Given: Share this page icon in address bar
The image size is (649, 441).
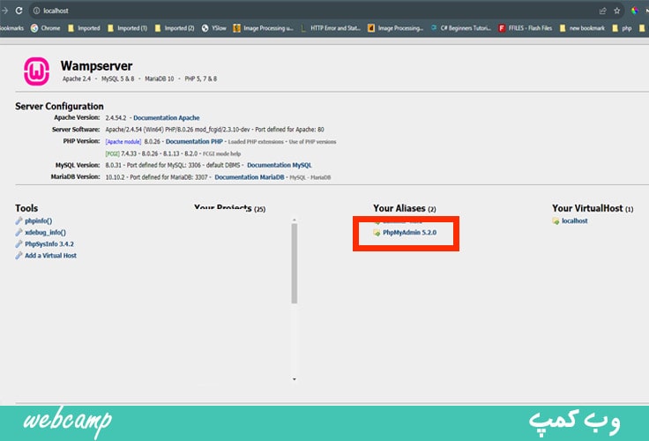Looking at the screenshot, I should coord(602,11).
